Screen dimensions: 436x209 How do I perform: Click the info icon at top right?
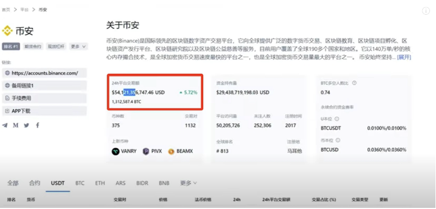(x=426, y=11)
